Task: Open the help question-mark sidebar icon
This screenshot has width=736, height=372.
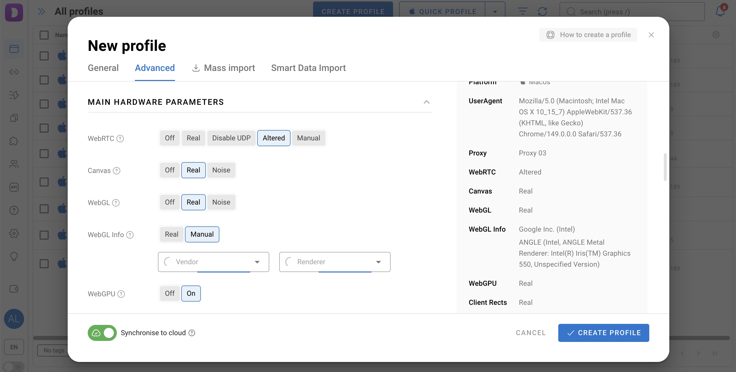Action: pyautogui.click(x=14, y=210)
